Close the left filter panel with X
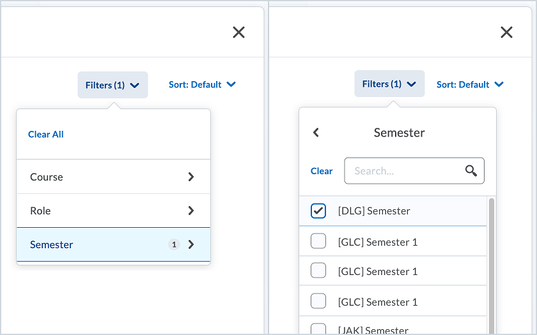537x335 pixels. click(238, 33)
